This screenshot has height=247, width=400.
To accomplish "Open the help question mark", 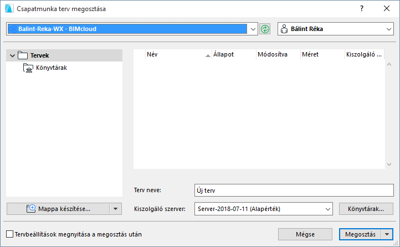I will pyautogui.click(x=362, y=8).
